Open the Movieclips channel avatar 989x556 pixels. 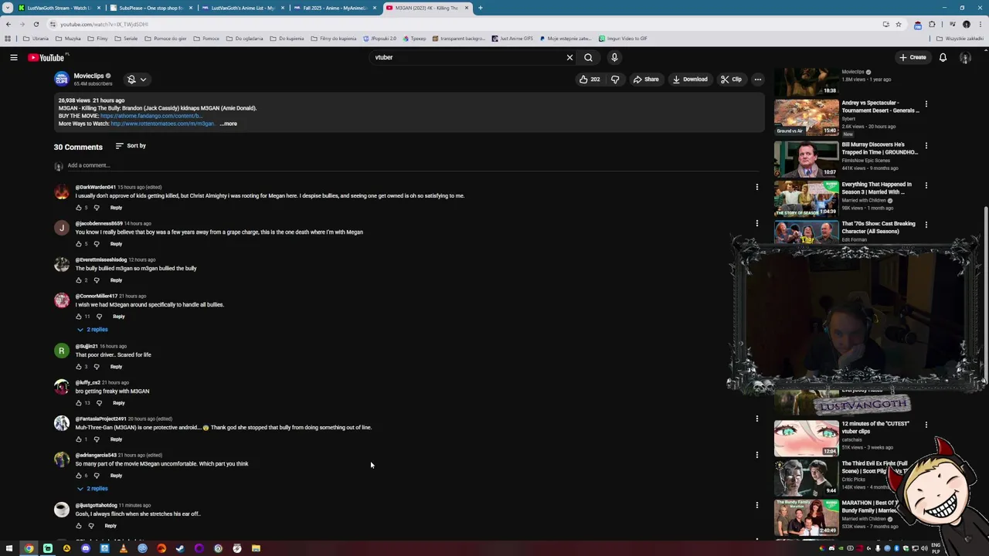pos(61,79)
